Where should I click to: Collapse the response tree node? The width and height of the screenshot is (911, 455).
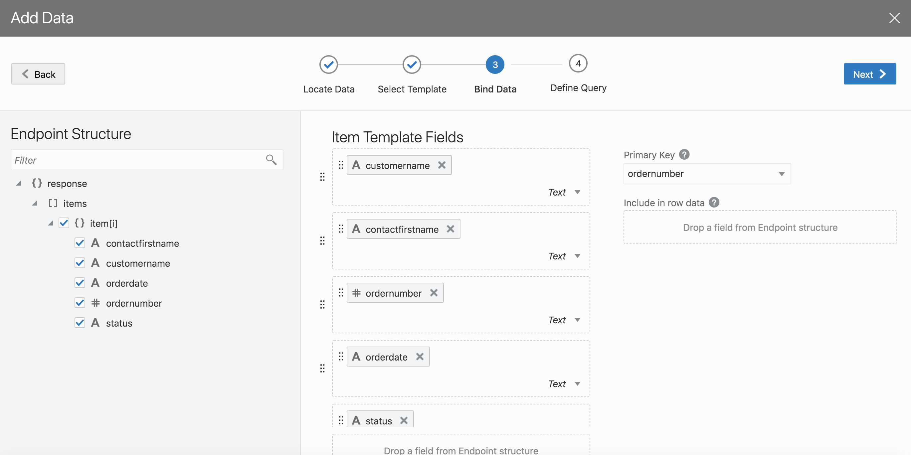point(19,183)
